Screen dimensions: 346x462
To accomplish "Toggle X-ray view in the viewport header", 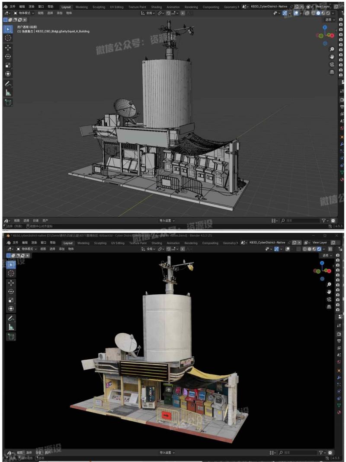I will coord(307,13).
